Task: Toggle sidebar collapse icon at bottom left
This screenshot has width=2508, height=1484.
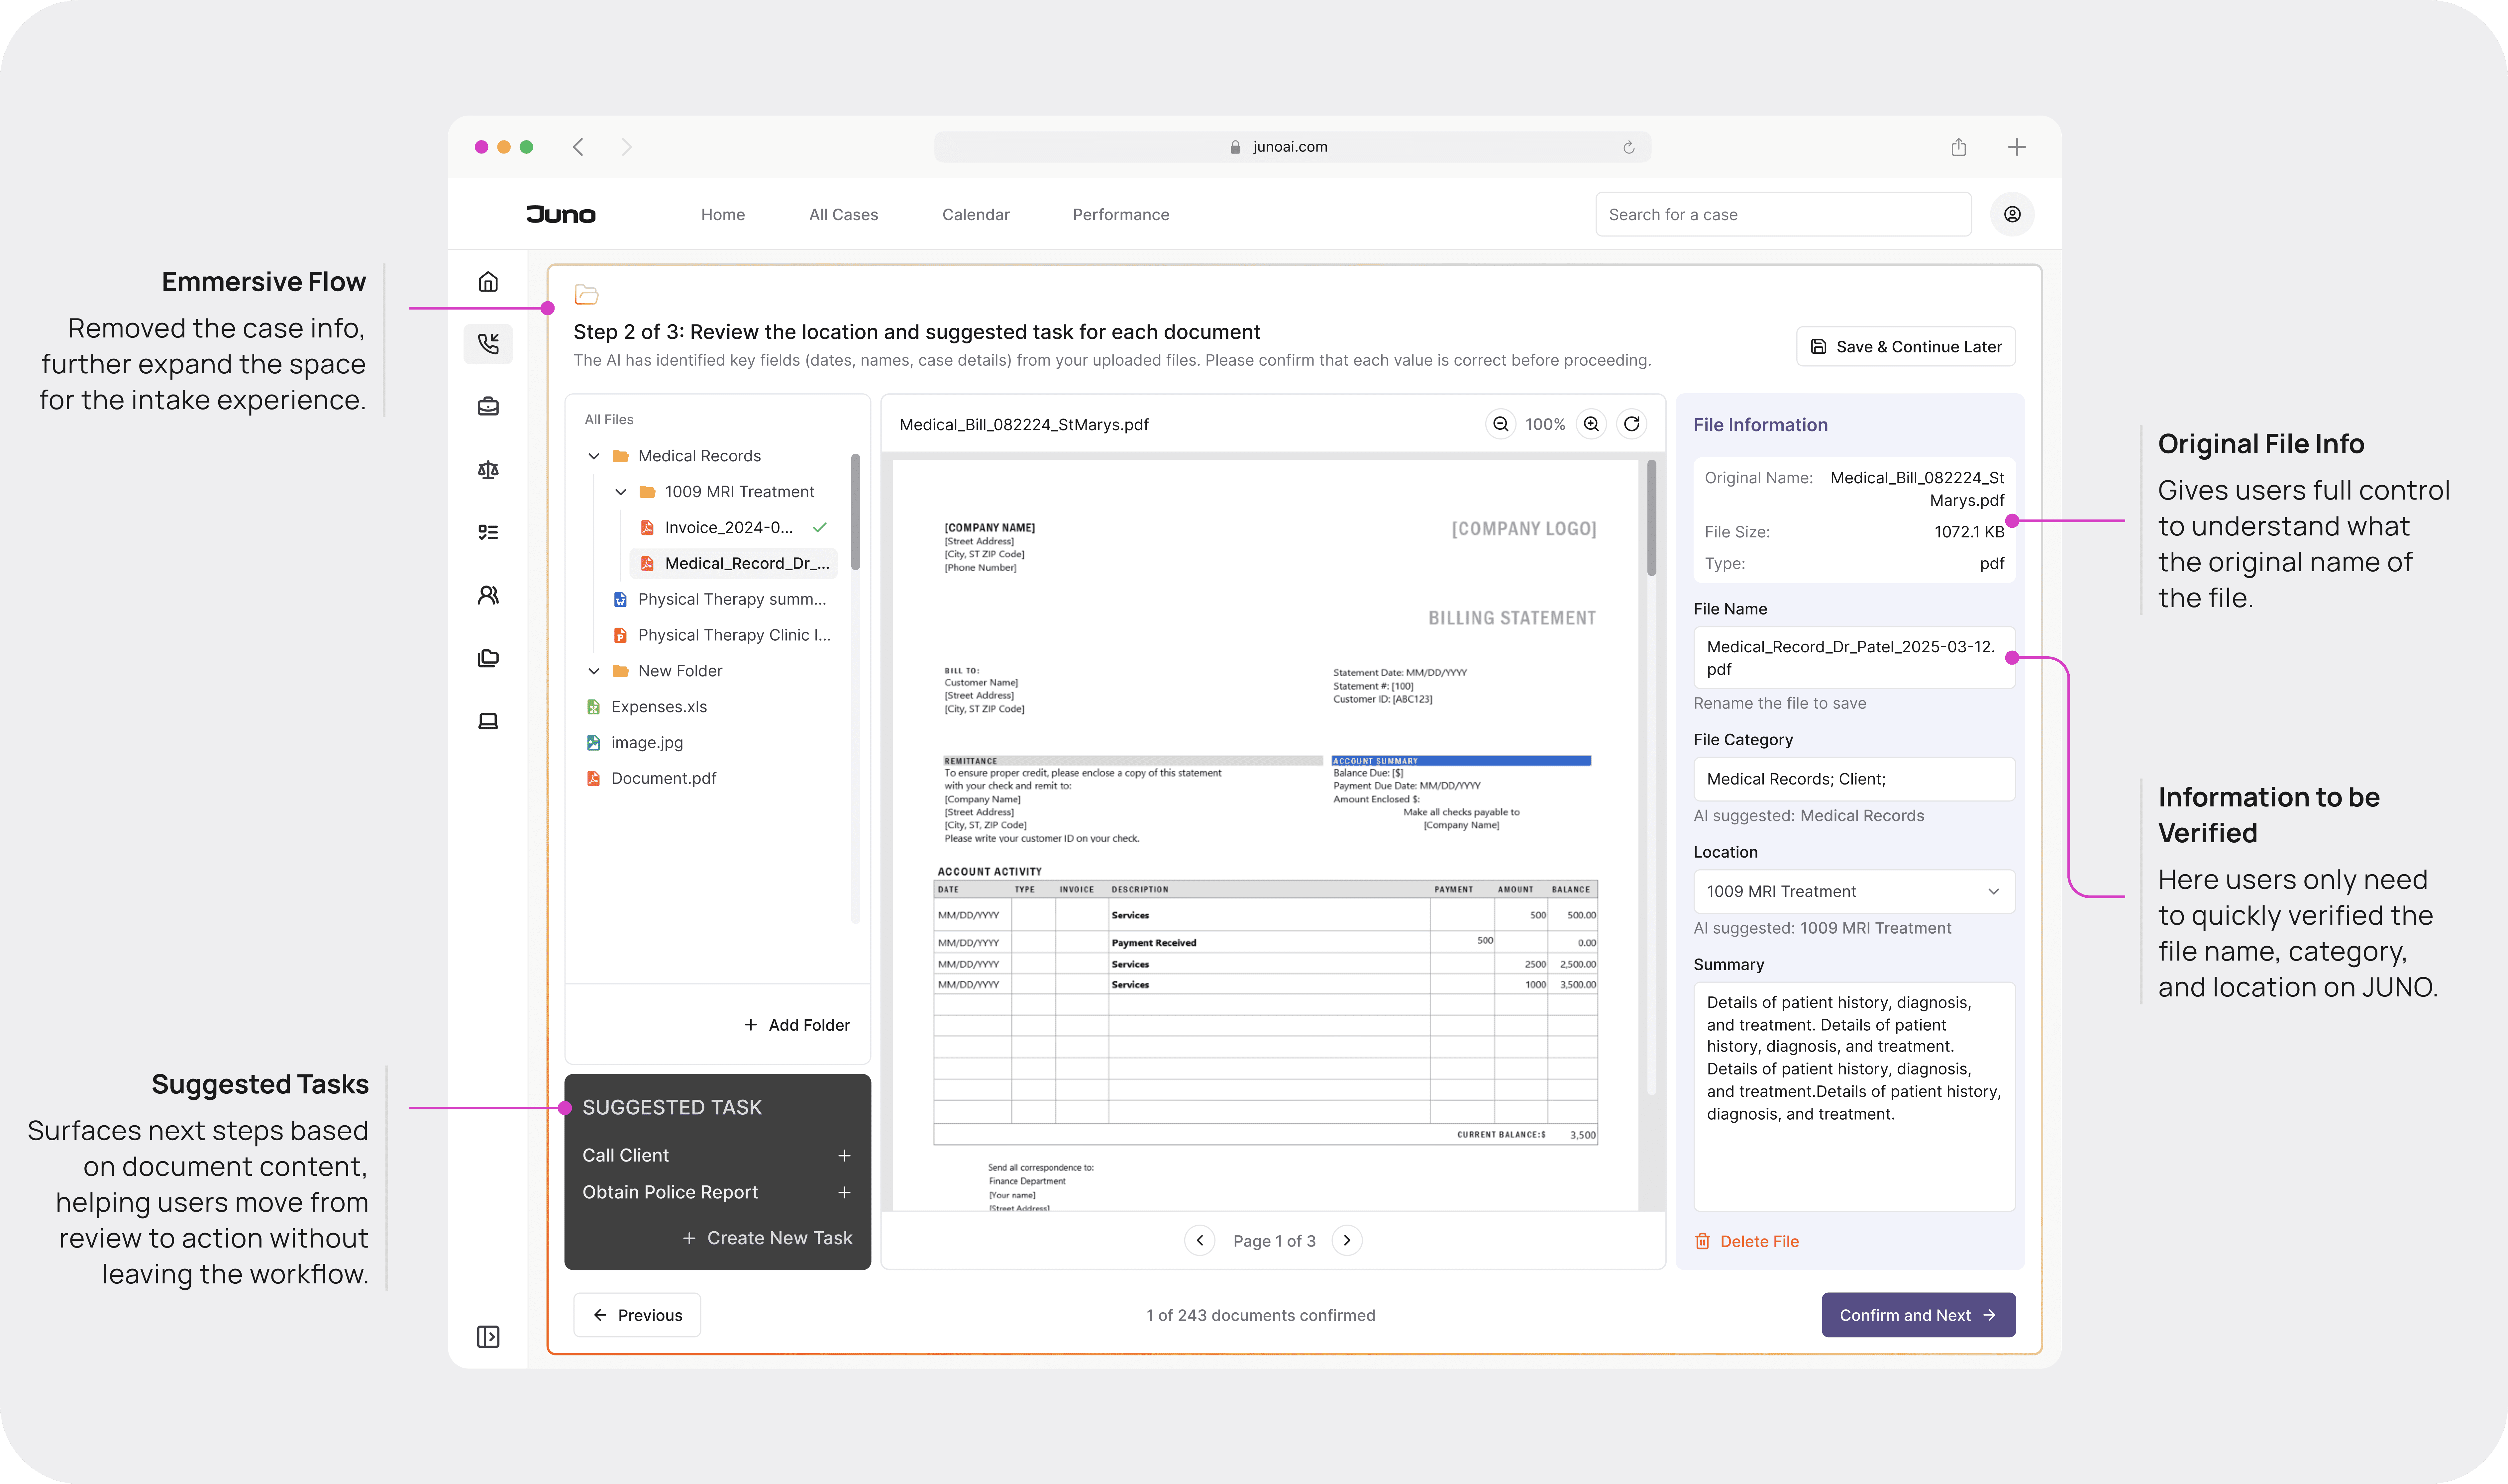Action: click(488, 1337)
